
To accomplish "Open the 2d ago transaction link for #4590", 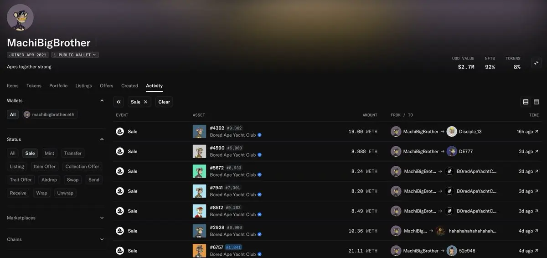I will click(x=529, y=151).
